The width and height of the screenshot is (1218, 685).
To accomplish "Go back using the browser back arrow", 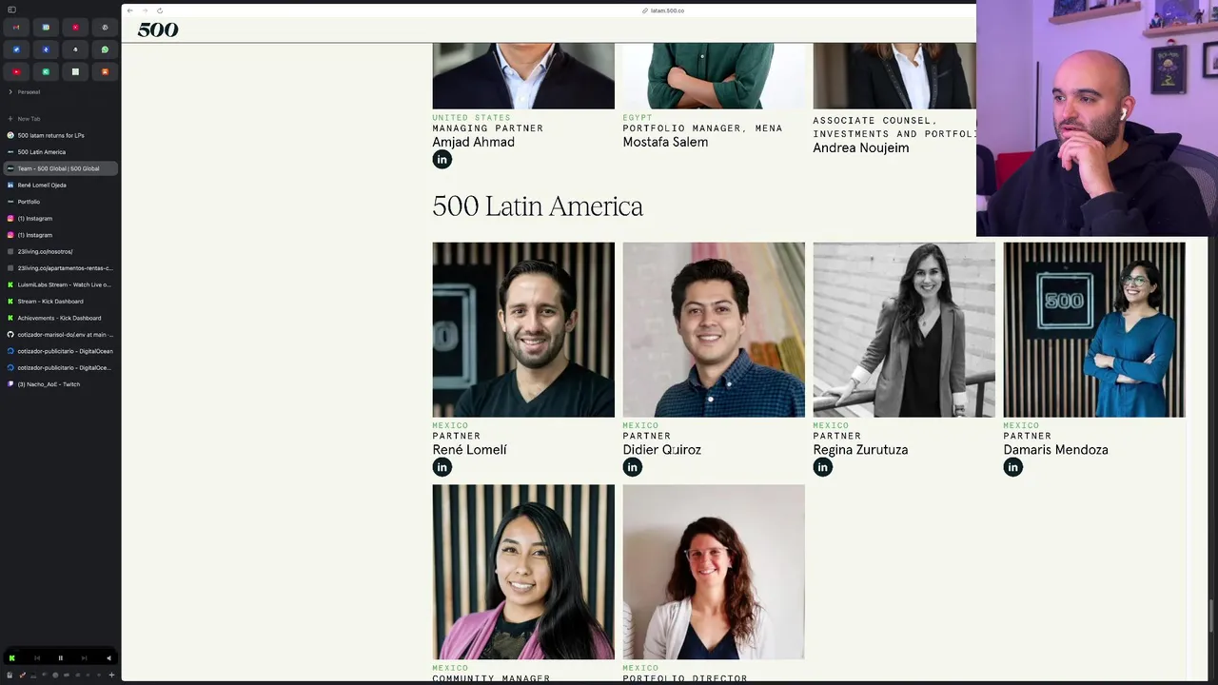I will coord(130,10).
